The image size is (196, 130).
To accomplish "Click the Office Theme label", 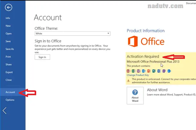I will coord(46,28).
